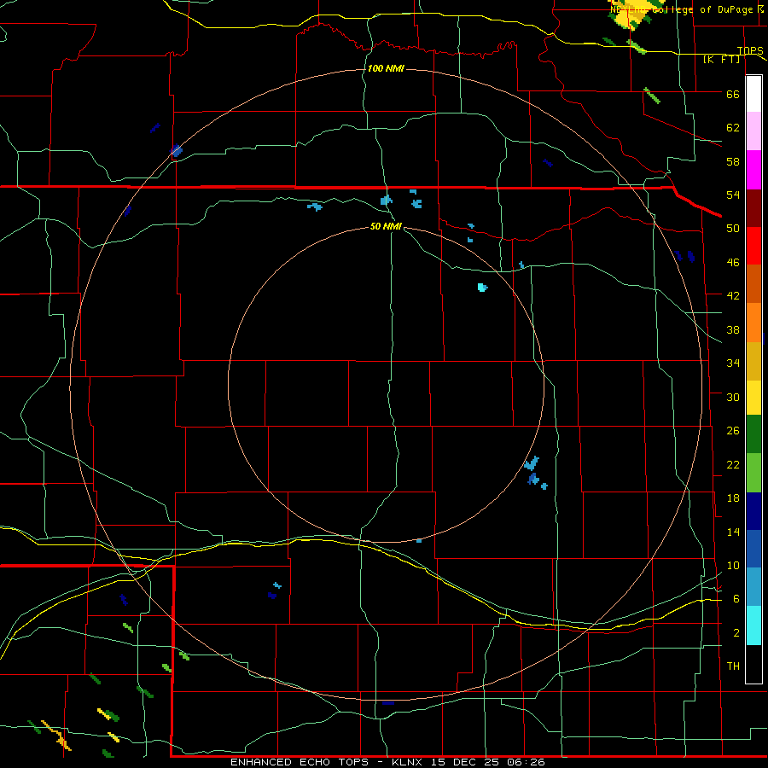Click the 'KLNX' station identifier
Screen dimensions: 768x768
click(x=408, y=762)
